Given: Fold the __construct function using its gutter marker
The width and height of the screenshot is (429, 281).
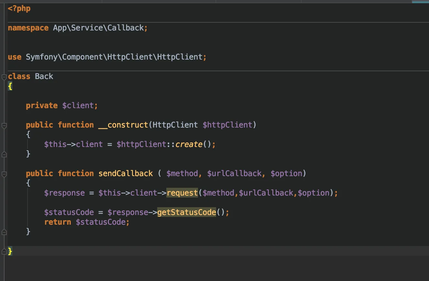Looking at the screenshot, I should point(4,126).
